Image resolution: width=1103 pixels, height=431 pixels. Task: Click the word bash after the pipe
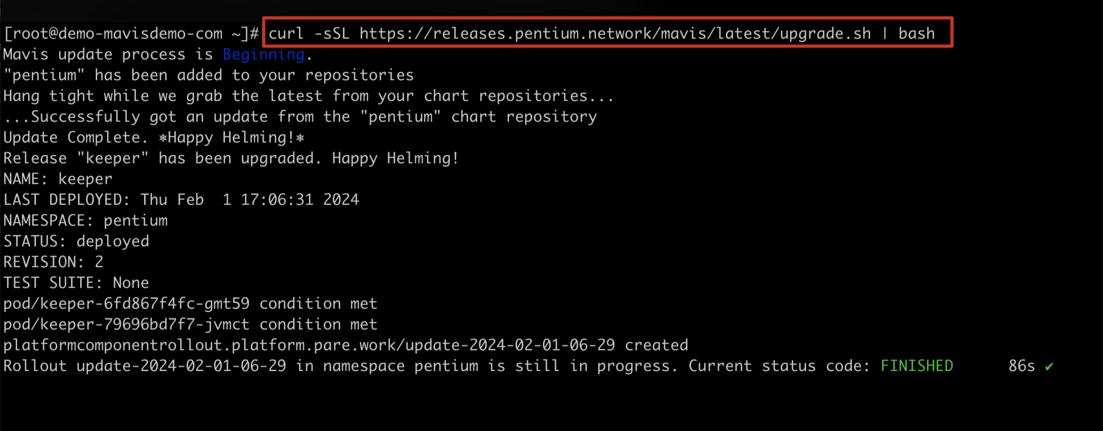[916, 33]
